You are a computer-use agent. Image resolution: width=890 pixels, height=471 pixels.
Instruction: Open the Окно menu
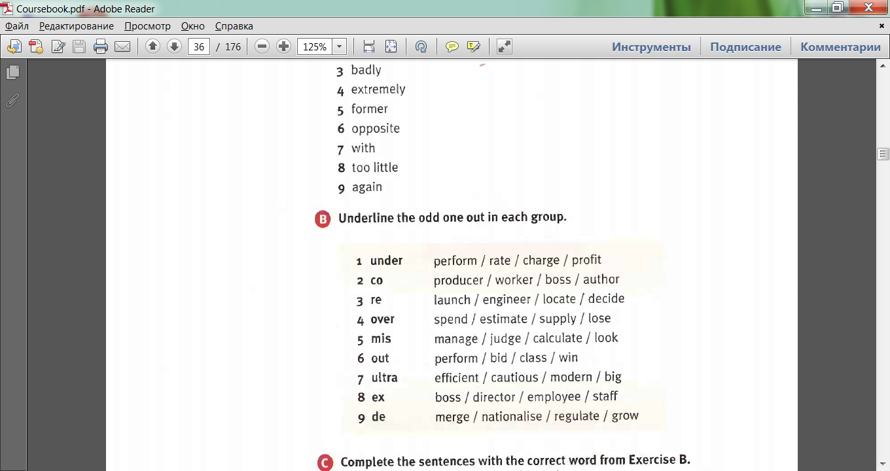(x=193, y=26)
